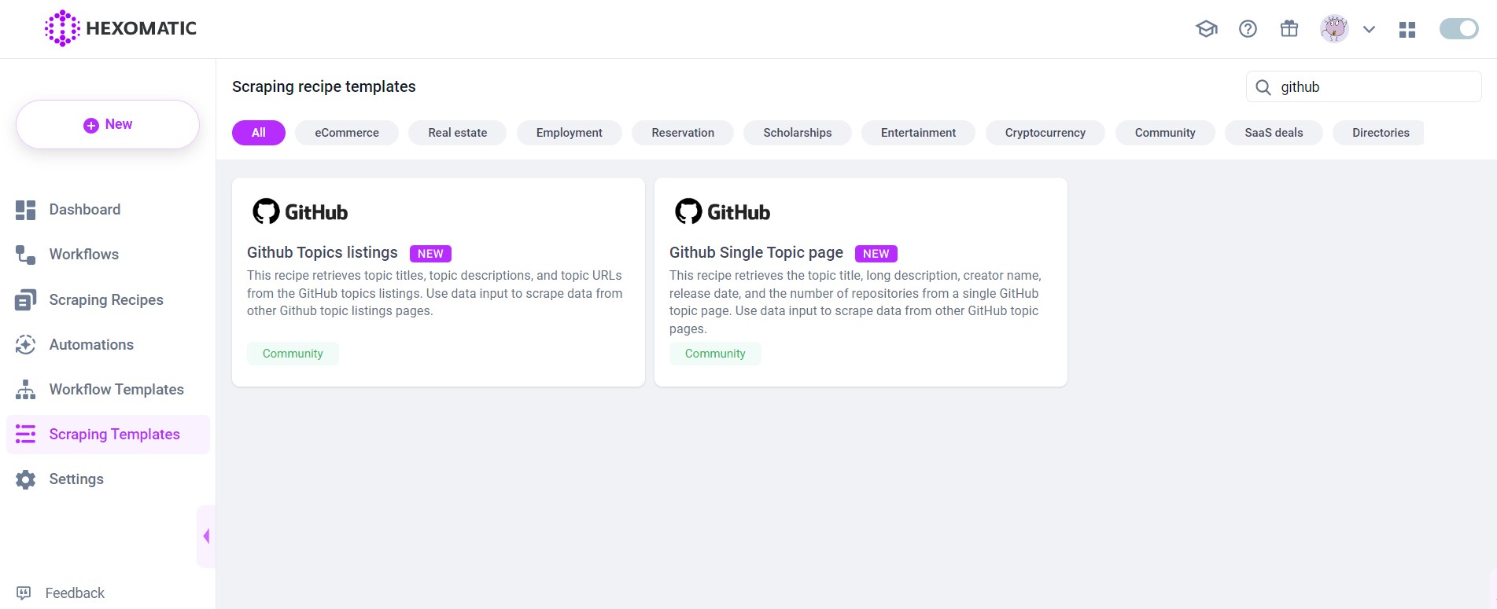Open the academy graduation cap icon
The height and width of the screenshot is (609, 1497).
[x=1206, y=29]
